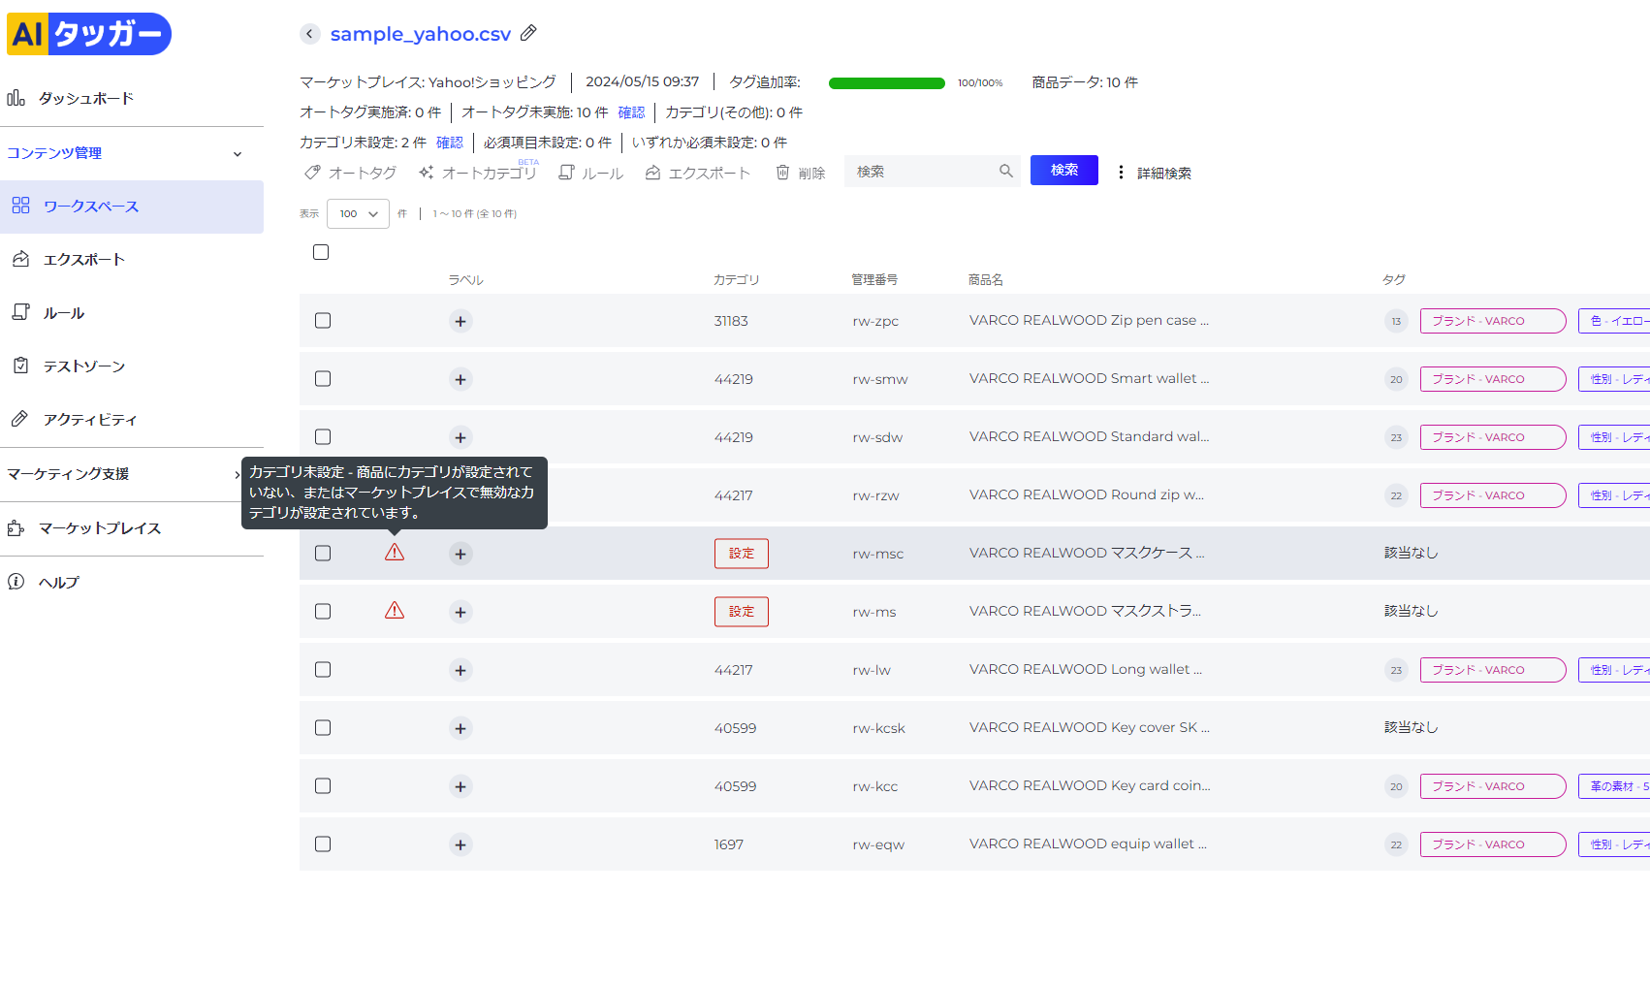1650x987 pixels.
Task: Click 革の素材 tag on rw-kcc row
Action: click(x=1614, y=786)
